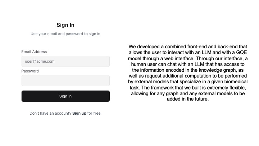Image resolution: width=259 pixels, height=146 pixels.
Task: Click the line 'task. The framework that we built'
Action: point(188,88)
